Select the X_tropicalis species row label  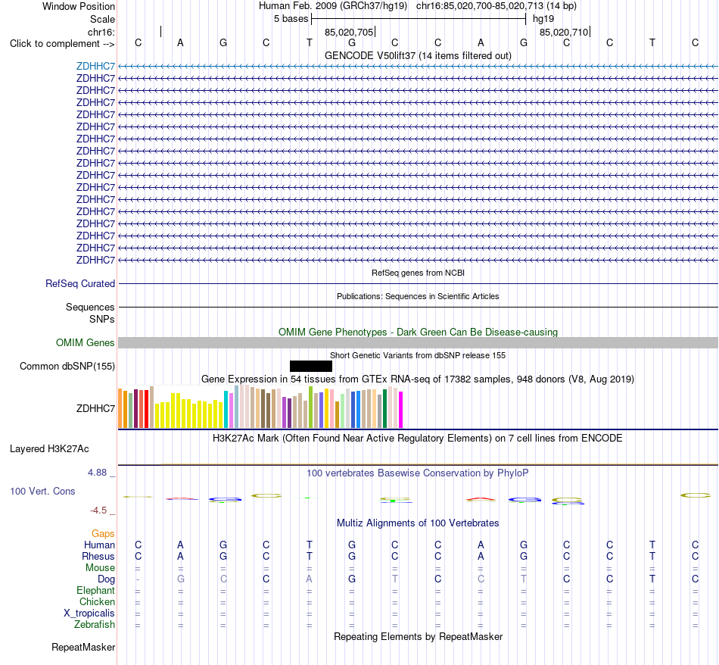point(89,613)
